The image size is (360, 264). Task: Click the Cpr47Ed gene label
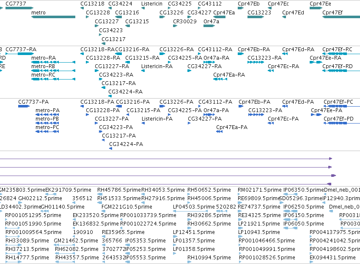click(293, 13)
